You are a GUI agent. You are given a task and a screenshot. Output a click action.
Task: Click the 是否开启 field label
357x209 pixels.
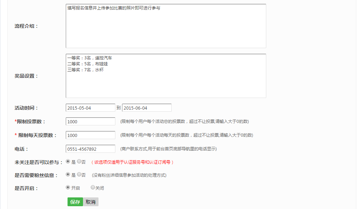[26, 188]
